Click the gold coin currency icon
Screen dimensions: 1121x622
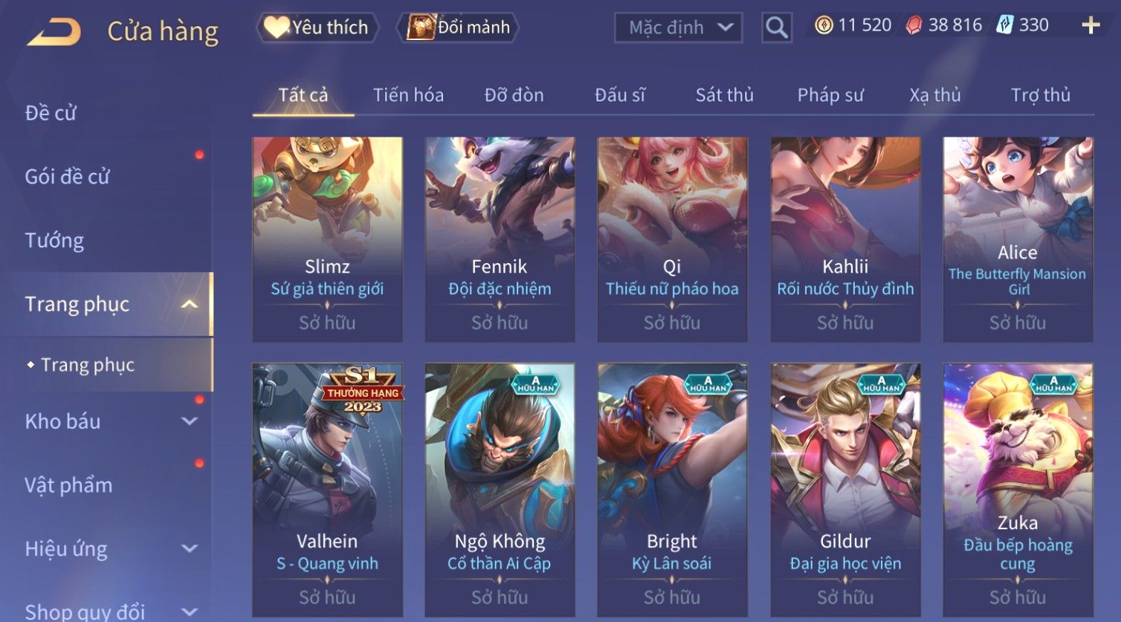823,25
